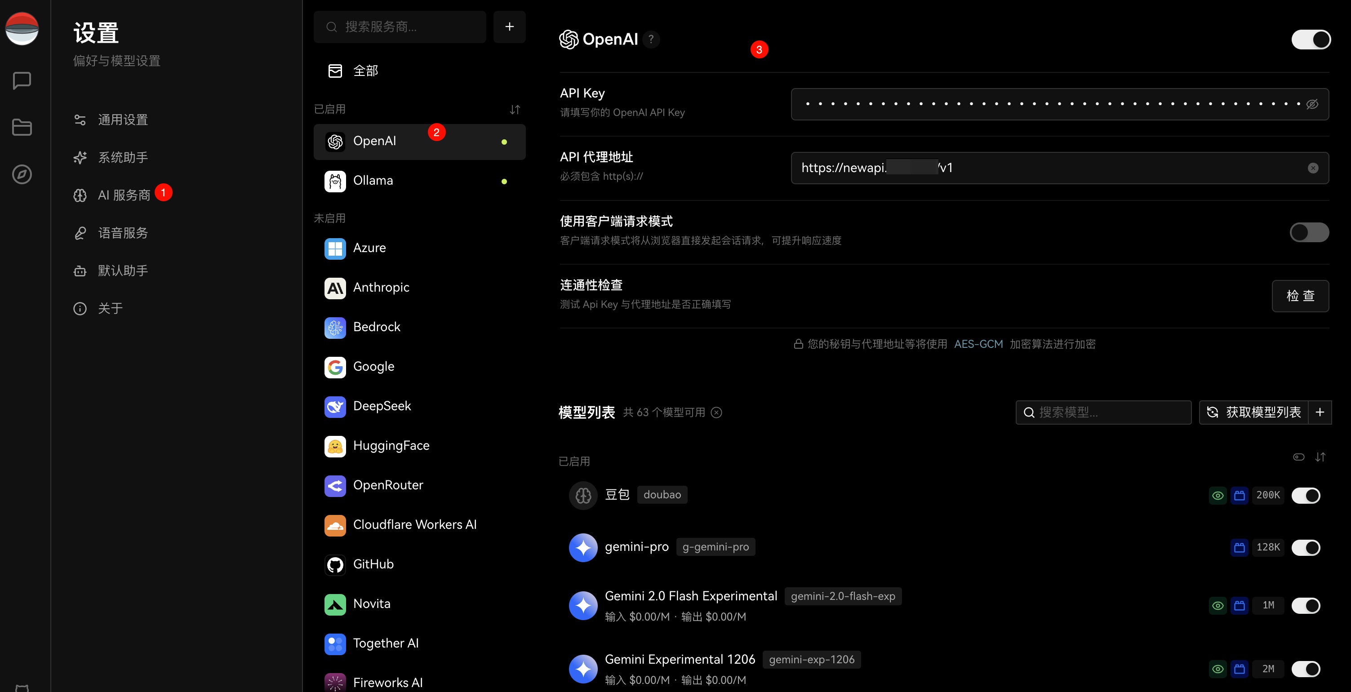Clear model list with circled x icon
This screenshot has height=692, width=1351.
click(716, 413)
